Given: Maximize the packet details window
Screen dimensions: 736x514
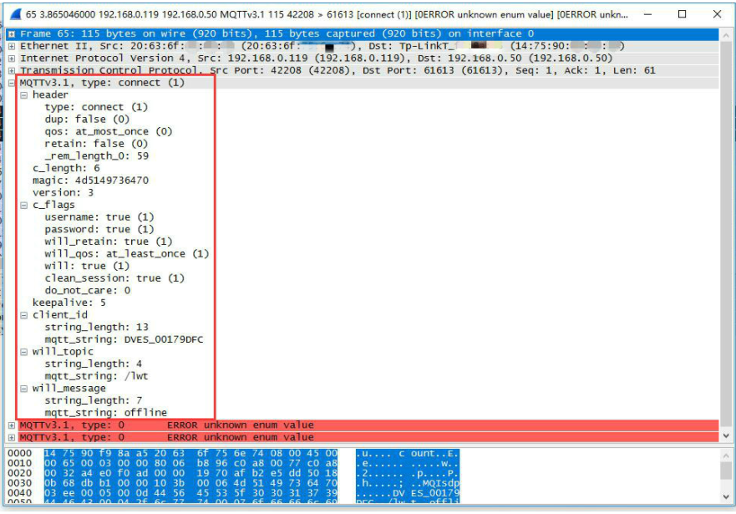Looking at the screenshot, I should click(x=682, y=14).
